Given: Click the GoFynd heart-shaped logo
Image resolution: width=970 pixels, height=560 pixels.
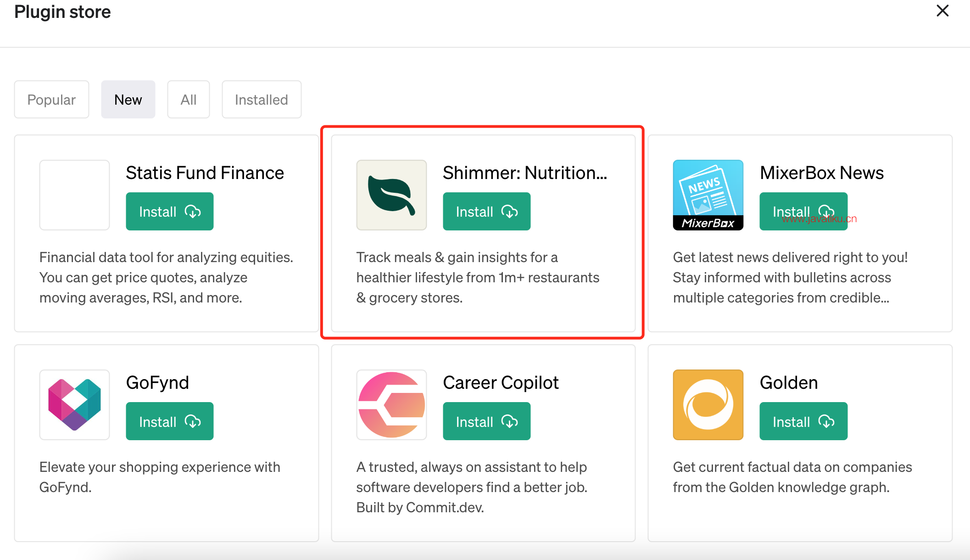Looking at the screenshot, I should coord(74,405).
